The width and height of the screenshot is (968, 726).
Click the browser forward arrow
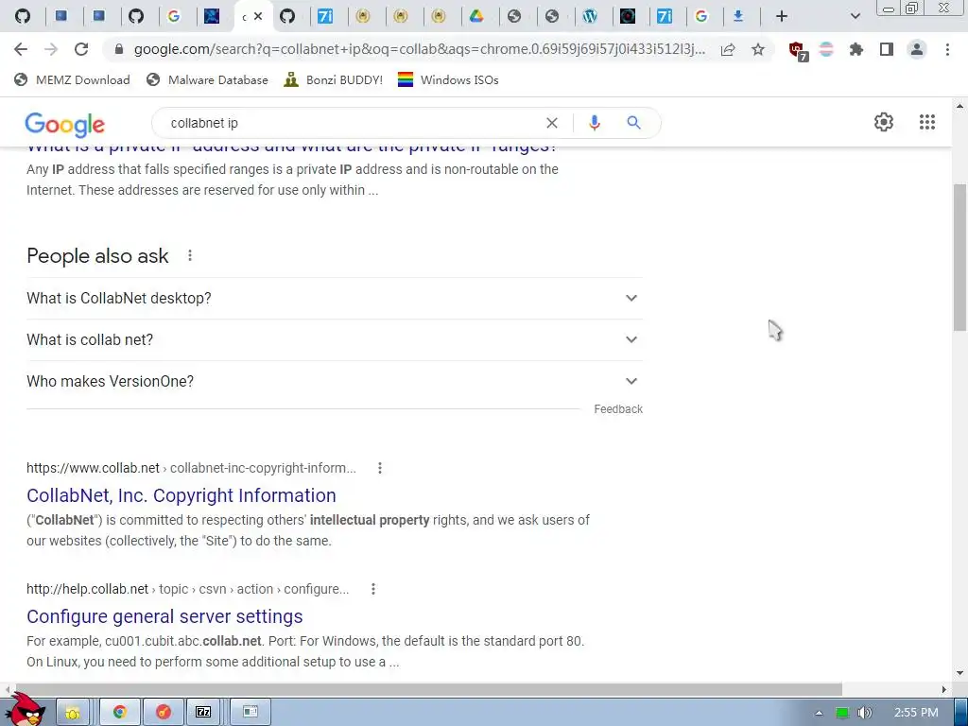click(x=51, y=49)
